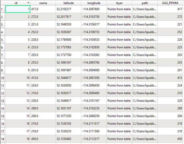The image size is (184, 144).
Task: Click name cell 201.0
Action: 43,70
